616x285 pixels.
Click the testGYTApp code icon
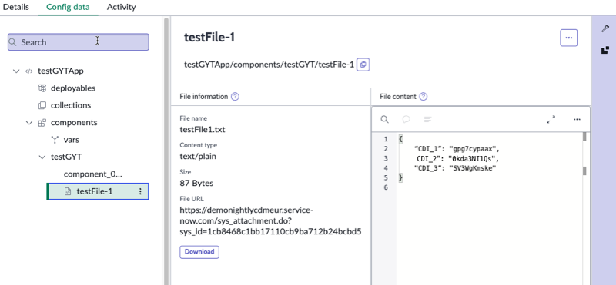(x=28, y=71)
